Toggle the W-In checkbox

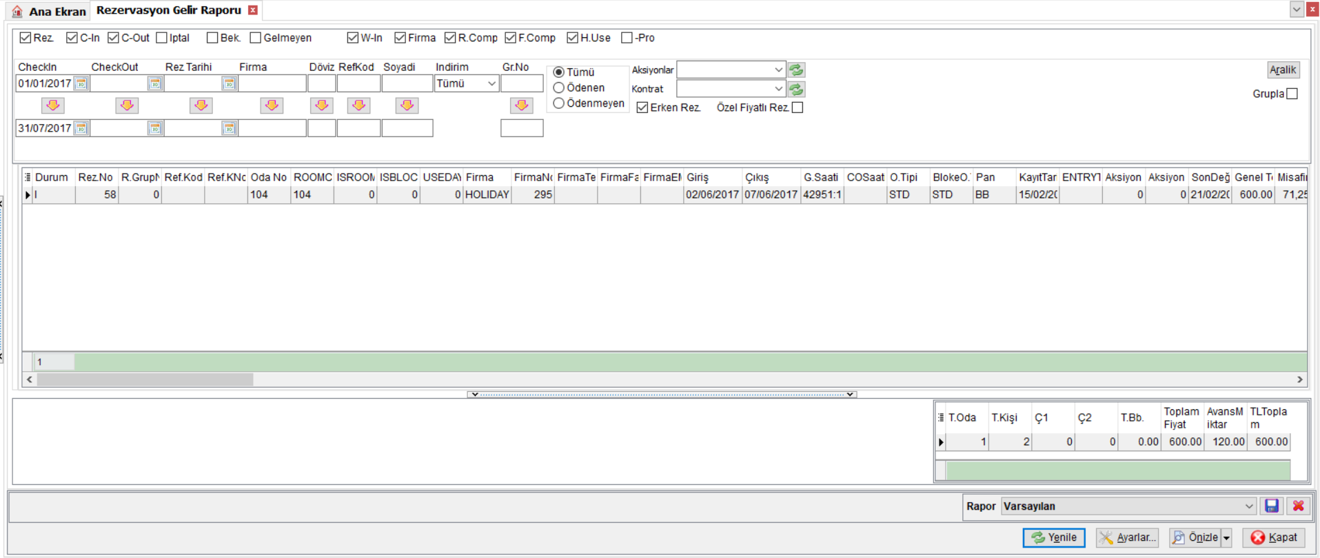pos(353,38)
